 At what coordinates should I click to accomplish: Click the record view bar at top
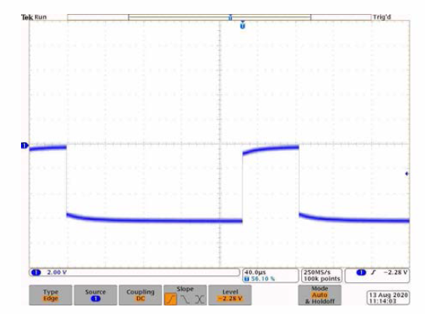point(220,17)
